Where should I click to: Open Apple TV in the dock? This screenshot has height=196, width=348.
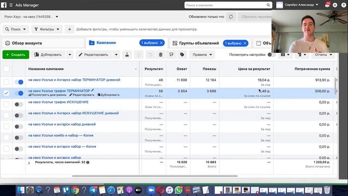coord(138,190)
